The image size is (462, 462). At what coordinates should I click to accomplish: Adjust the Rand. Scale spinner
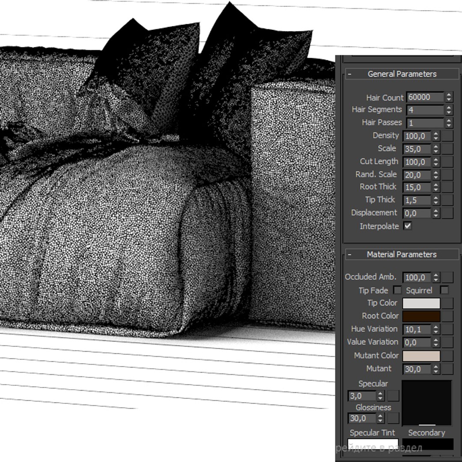pyautogui.click(x=436, y=175)
